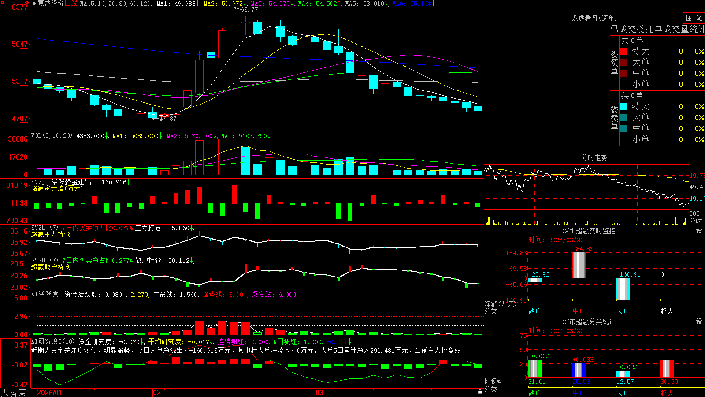This screenshot has width=705, height=397.
Task: Switch to 笔 tick view
Action: 699,18
